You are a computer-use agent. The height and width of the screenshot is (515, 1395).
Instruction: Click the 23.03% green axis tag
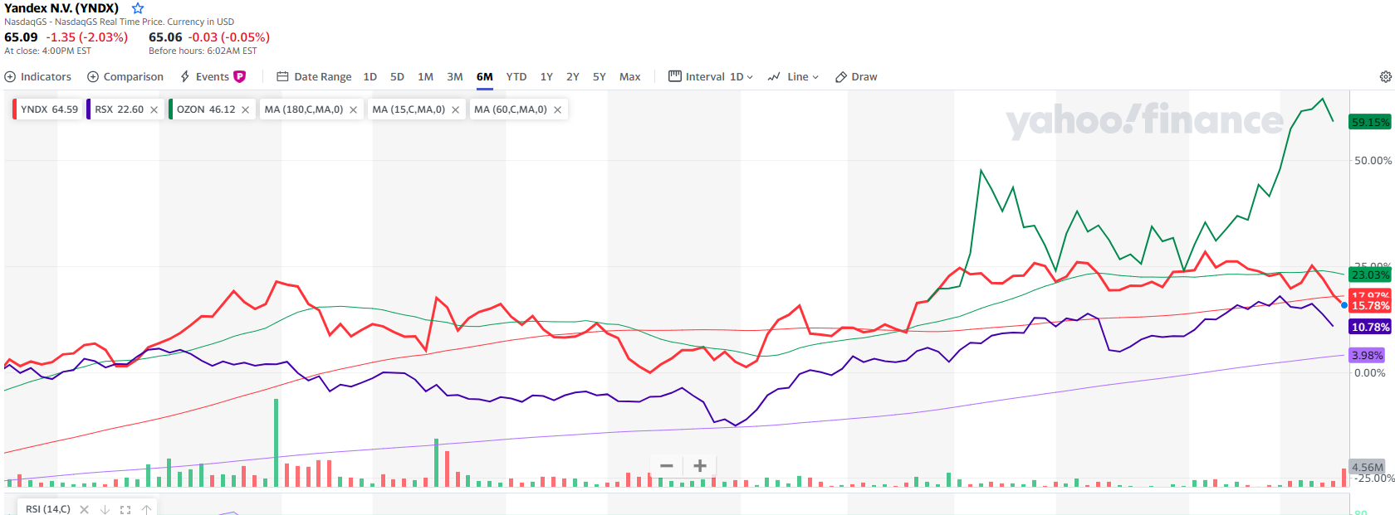tap(1370, 275)
